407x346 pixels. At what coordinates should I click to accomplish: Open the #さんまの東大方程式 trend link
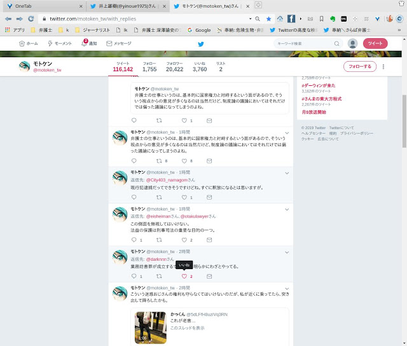pyautogui.click(x=321, y=99)
